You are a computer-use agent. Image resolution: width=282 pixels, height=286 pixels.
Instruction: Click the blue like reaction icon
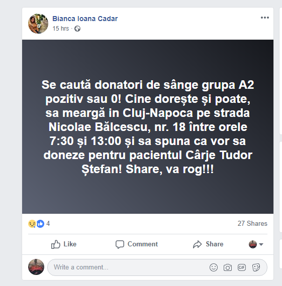point(40,224)
